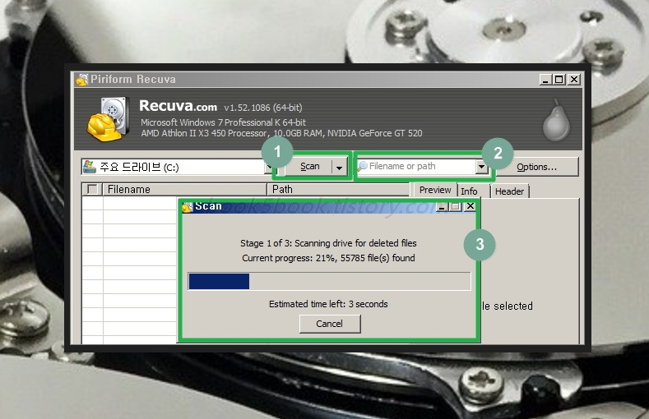Screen dimensions: 649x419
Task: Click the Recuva title bar icon
Action: click(82, 80)
